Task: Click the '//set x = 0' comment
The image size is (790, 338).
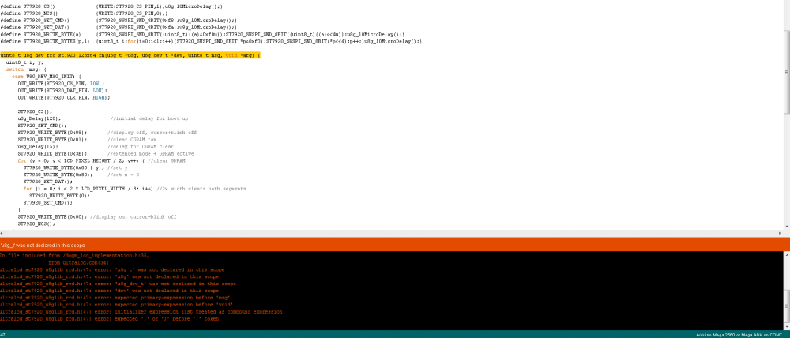Action: (x=123, y=175)
